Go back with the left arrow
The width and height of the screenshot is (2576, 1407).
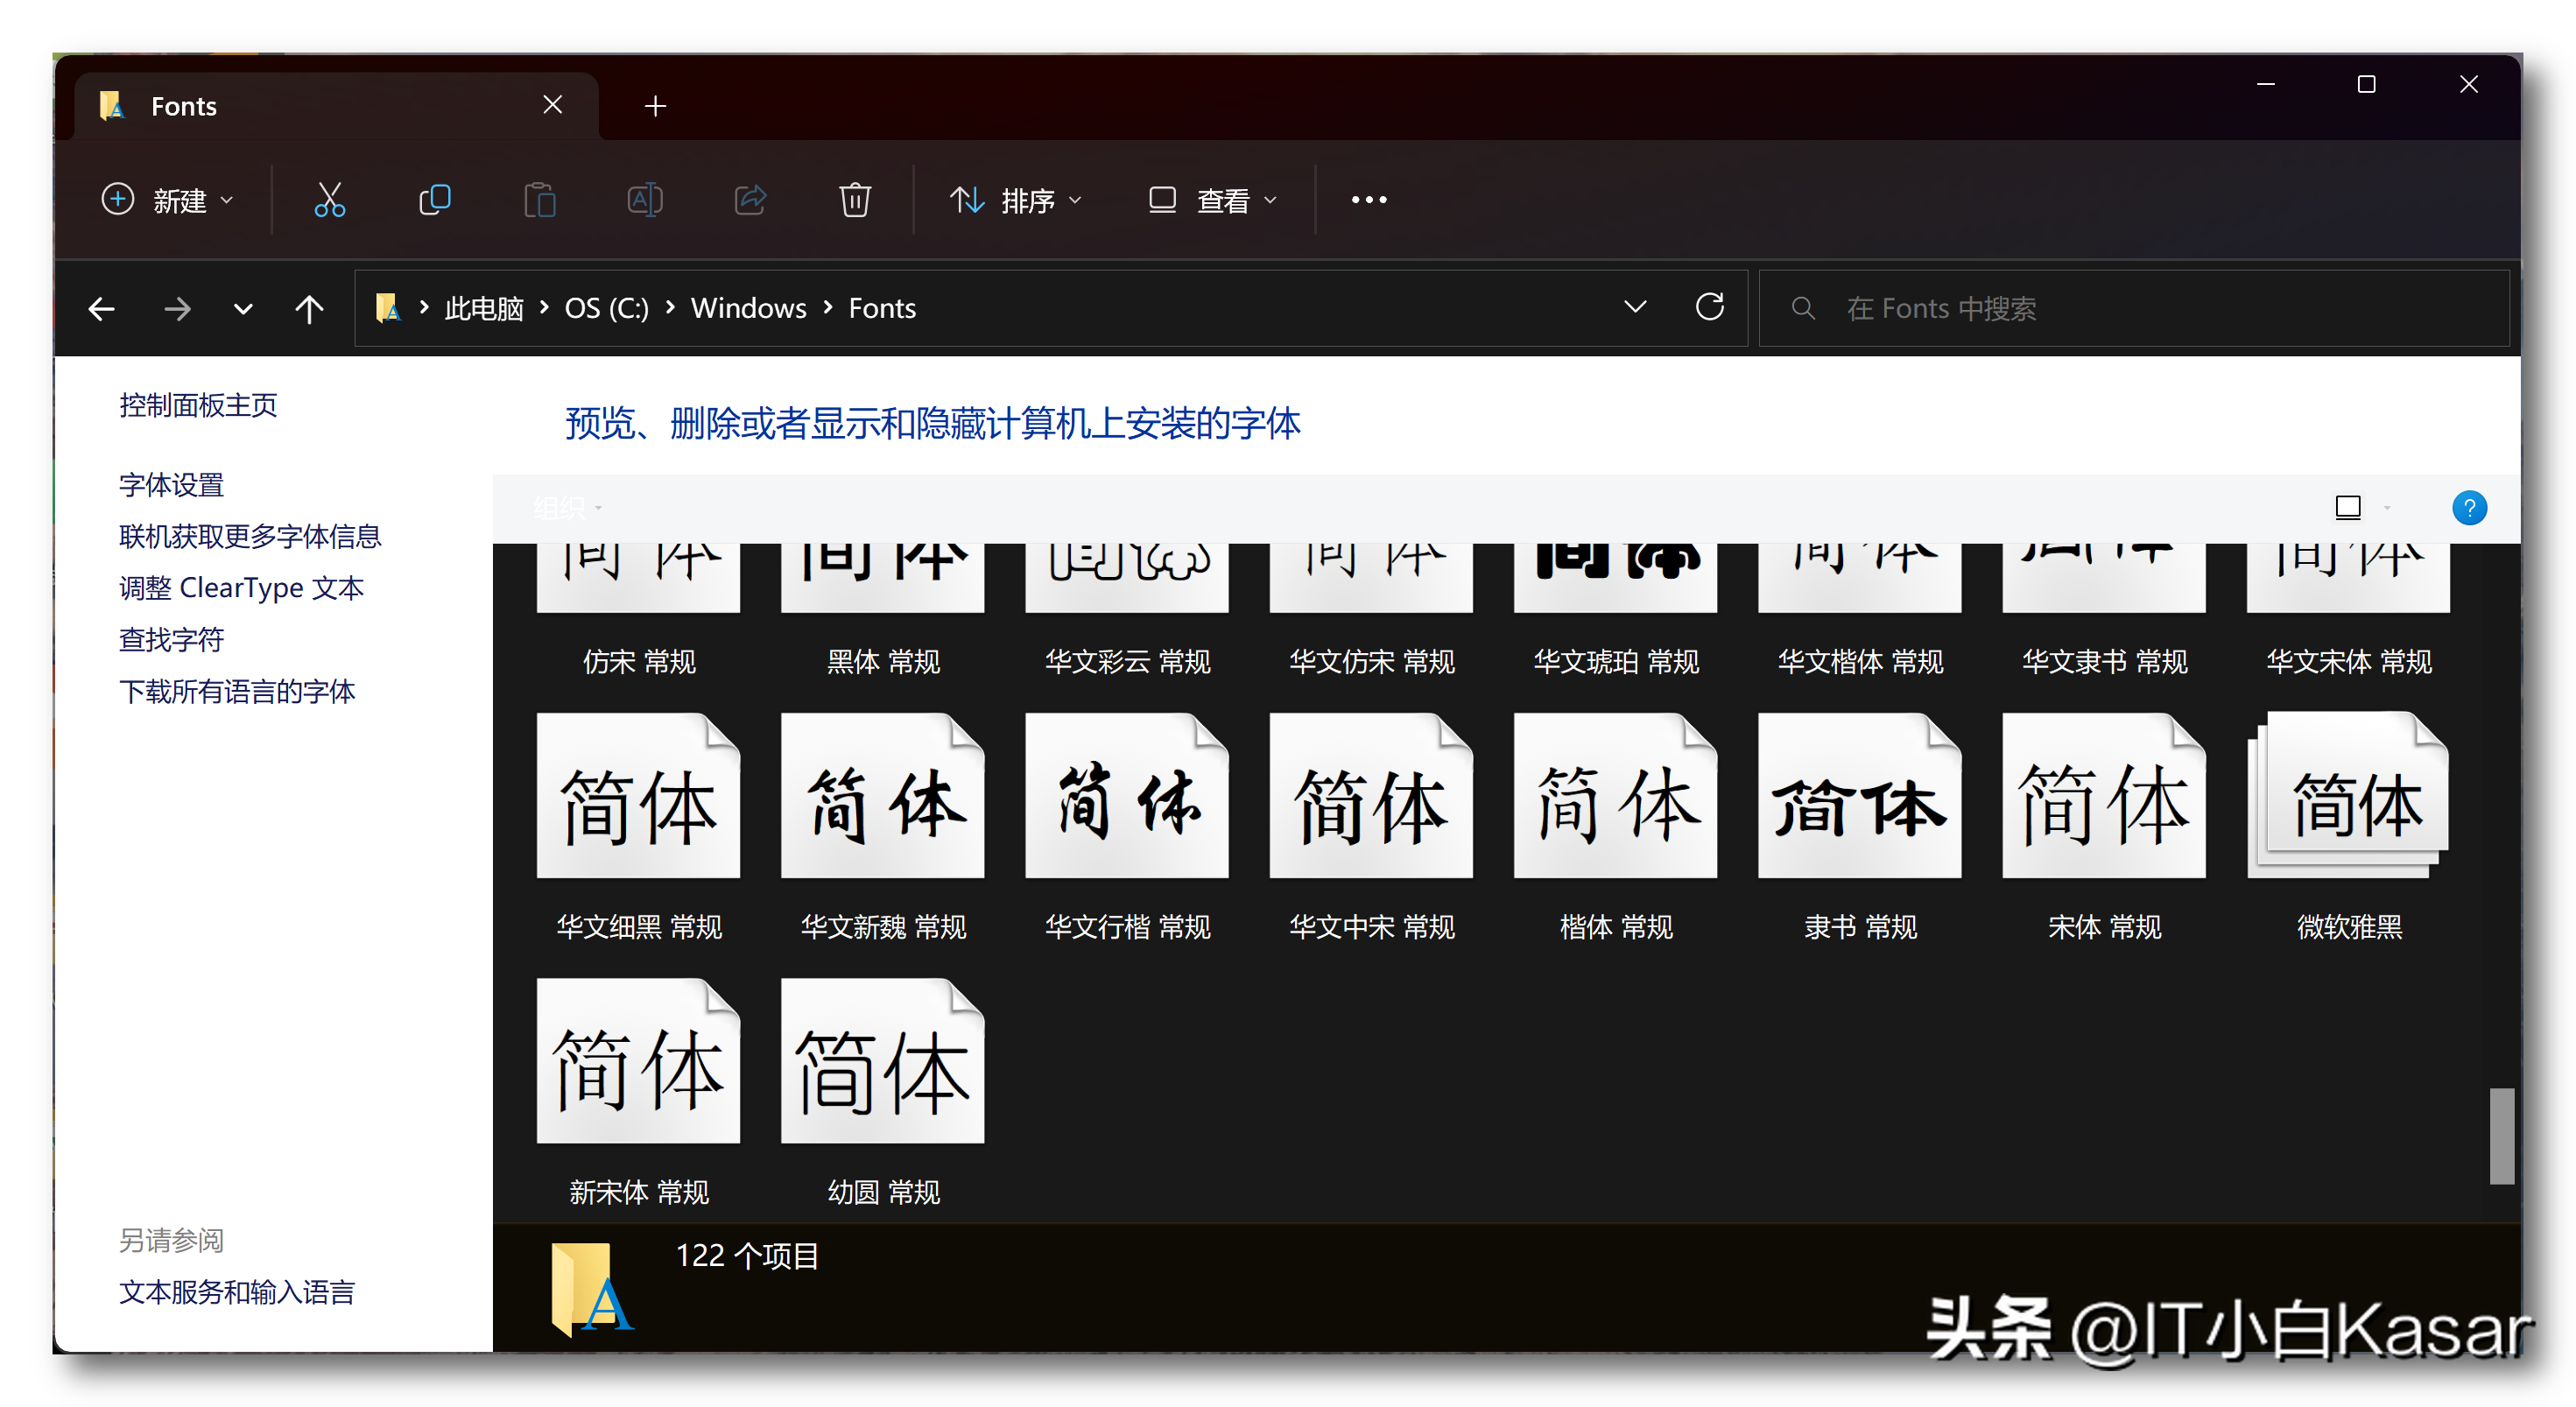click(x=102, y=309)
